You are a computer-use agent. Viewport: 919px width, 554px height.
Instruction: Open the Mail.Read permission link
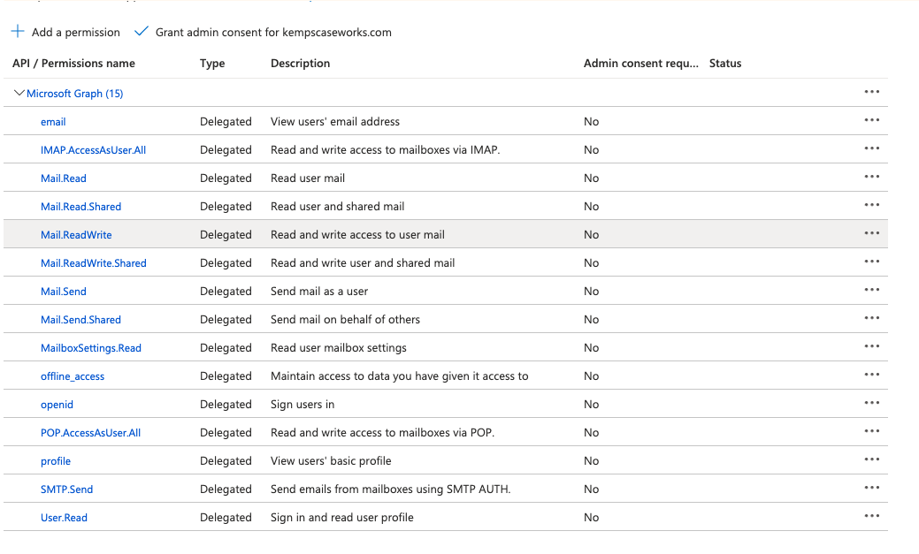point(64,178)
